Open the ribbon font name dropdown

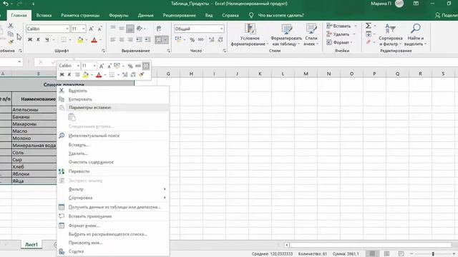coord(67,29)
